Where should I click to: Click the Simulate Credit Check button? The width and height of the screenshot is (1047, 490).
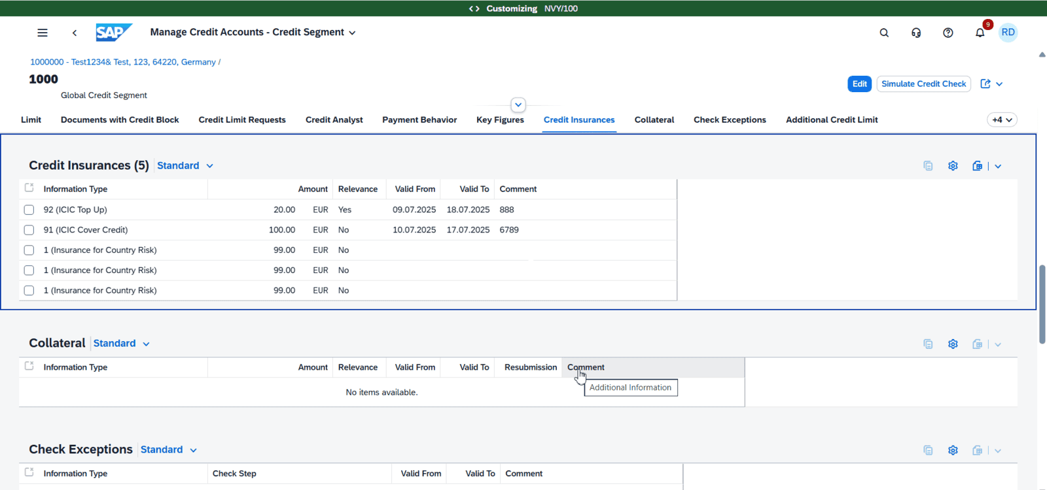(x=923, y=84)
